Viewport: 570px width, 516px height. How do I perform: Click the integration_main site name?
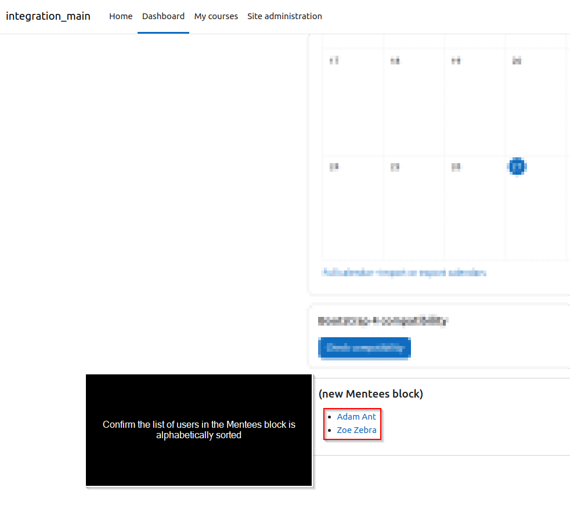click(48, 16)
